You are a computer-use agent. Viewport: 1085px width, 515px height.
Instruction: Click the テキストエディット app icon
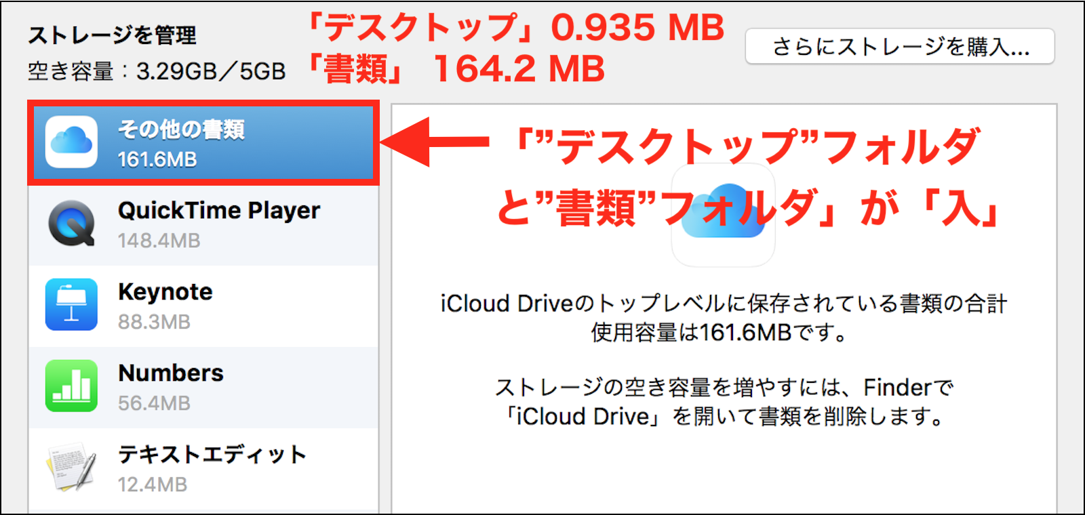[71, 467]
